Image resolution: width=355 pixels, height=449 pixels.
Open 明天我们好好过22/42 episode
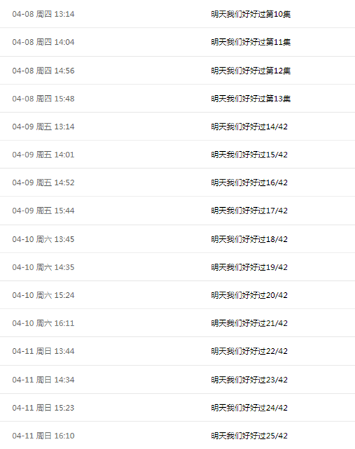click(x=249, y=351)
